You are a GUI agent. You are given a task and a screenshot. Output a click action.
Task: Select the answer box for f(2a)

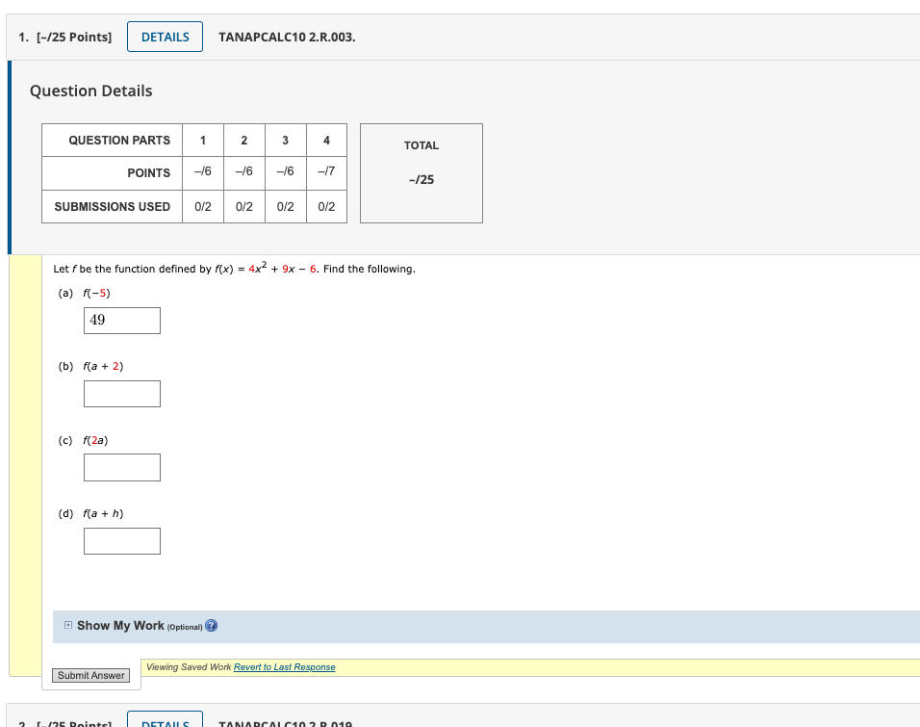122,467
